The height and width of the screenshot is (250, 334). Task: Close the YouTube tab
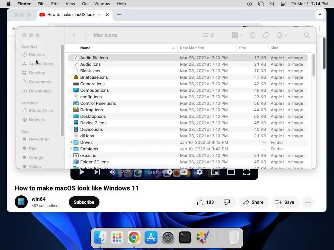coord(107,15)
